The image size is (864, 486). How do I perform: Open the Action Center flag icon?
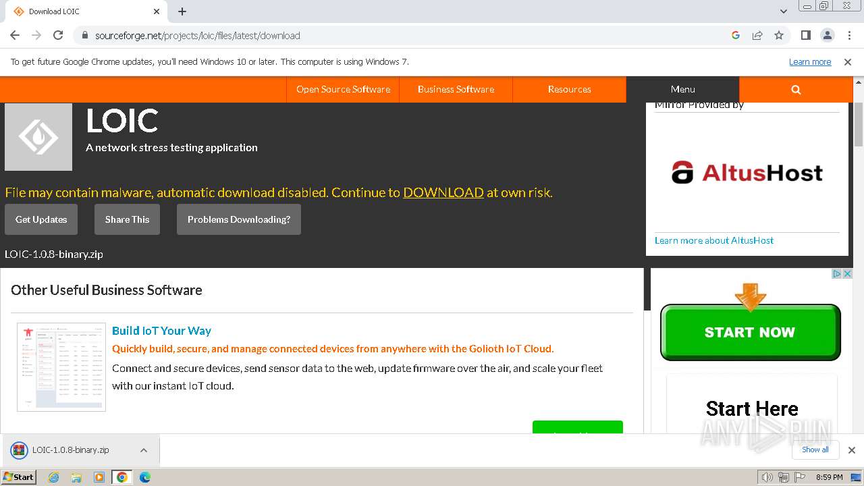point(800,477)
